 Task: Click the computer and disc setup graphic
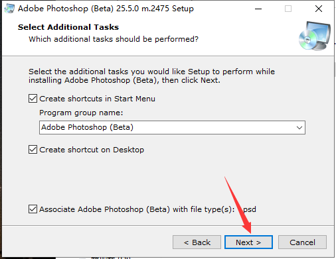(x=315, y=36)
